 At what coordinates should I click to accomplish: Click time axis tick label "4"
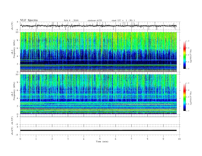coord(84,139)
